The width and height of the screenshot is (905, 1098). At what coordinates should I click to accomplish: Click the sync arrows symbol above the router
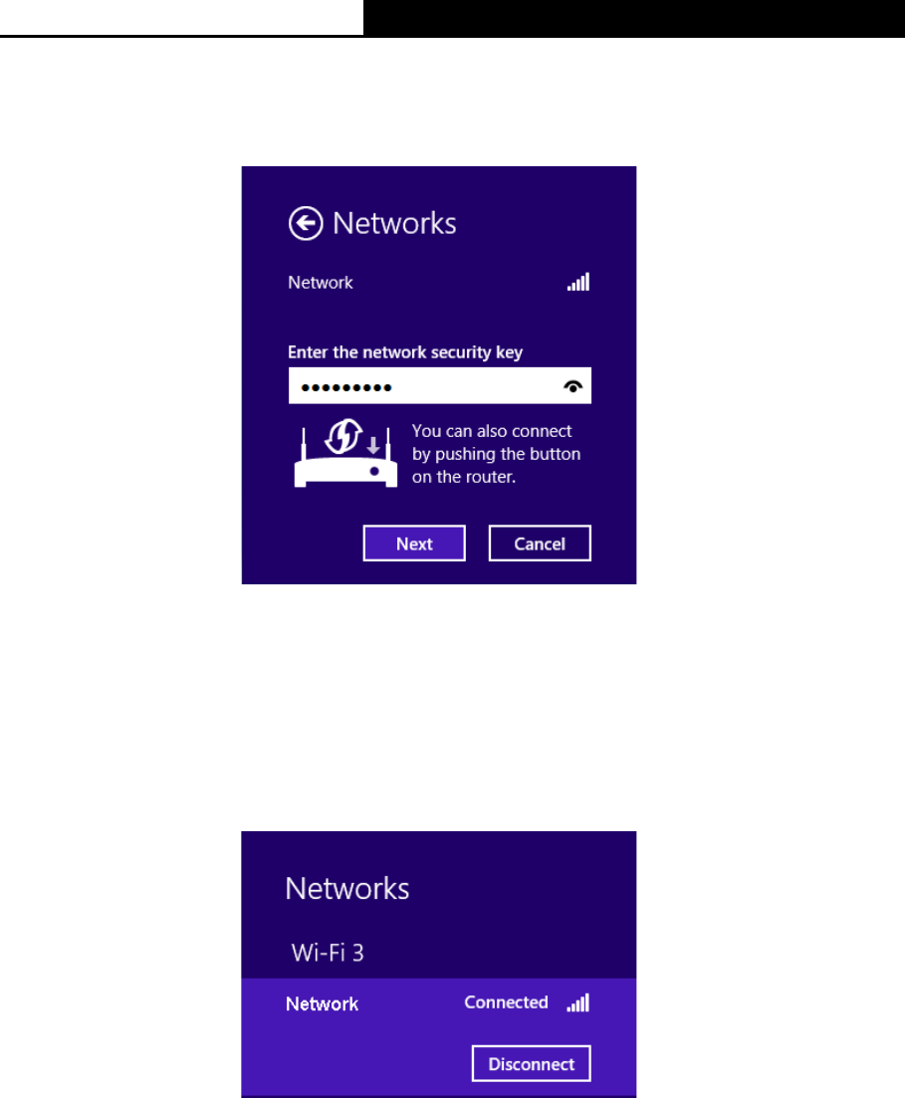point(343,436)
